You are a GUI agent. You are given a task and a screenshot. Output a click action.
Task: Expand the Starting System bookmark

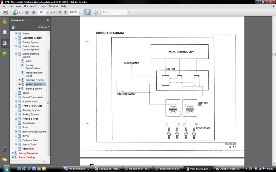tap(19, 88)
